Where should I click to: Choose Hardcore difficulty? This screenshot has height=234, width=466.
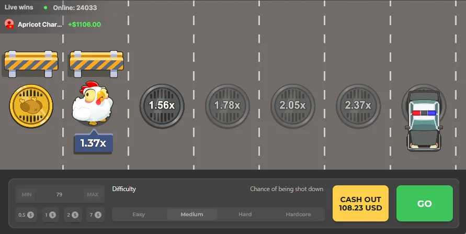tap(298, 215)
